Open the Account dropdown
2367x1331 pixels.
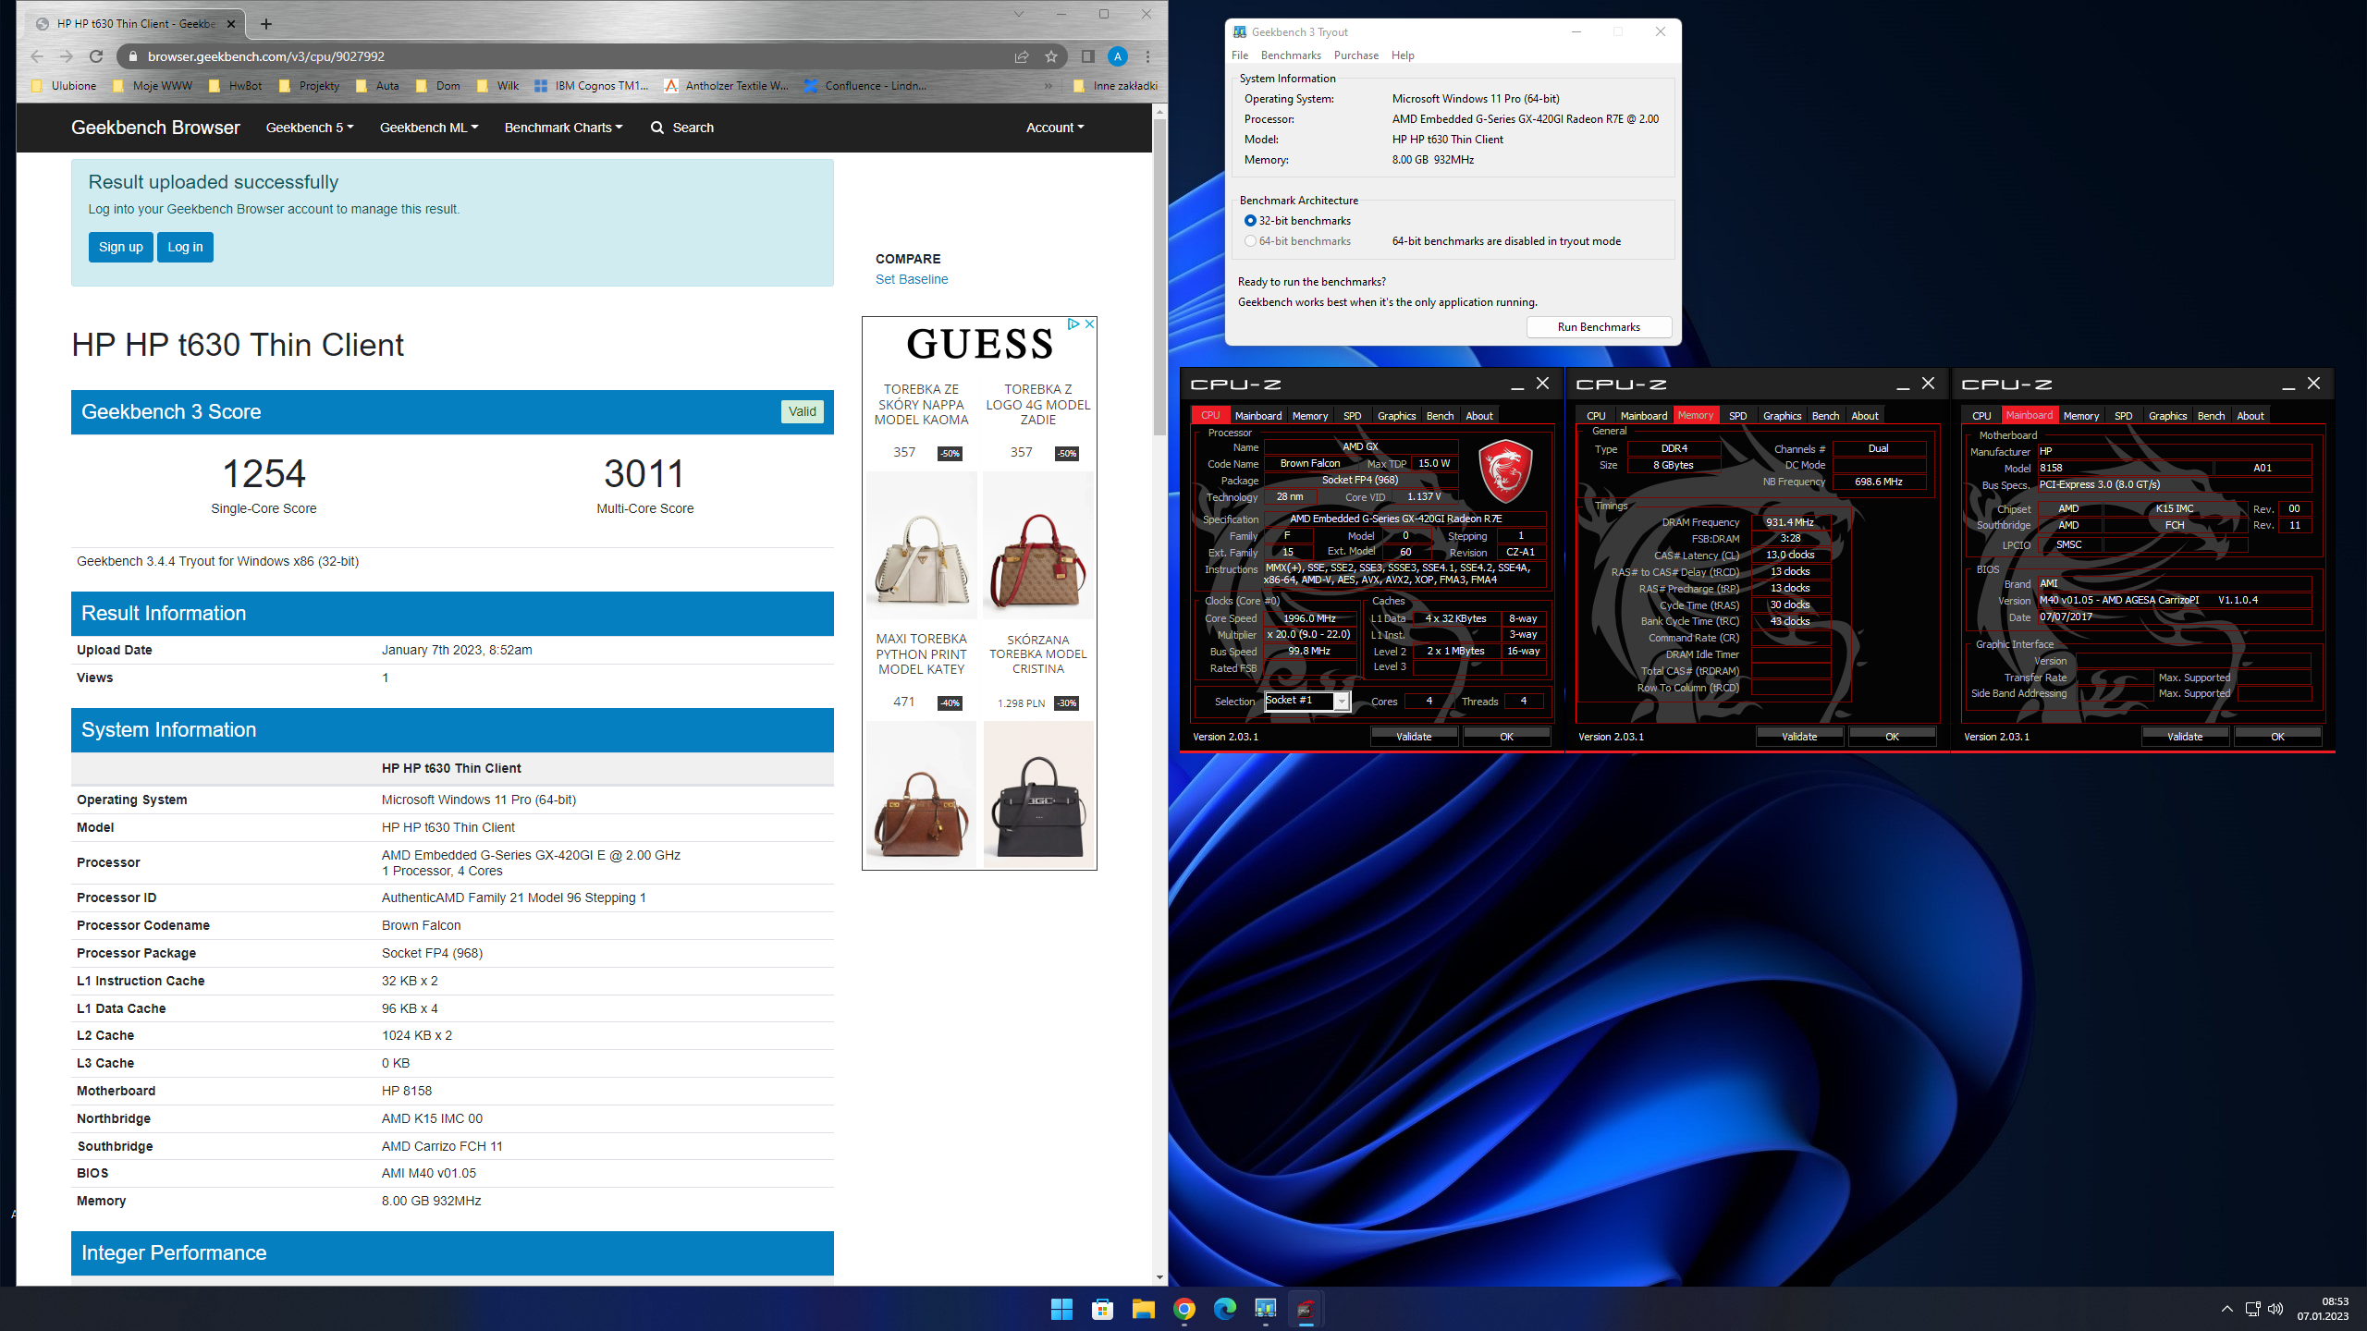[x=1055, y=128]
